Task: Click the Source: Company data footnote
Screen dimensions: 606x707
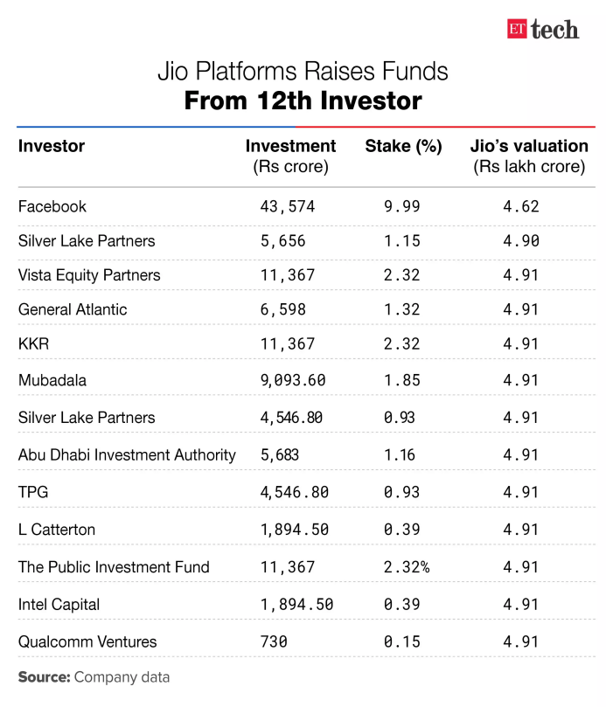Action: coord(94,677)
